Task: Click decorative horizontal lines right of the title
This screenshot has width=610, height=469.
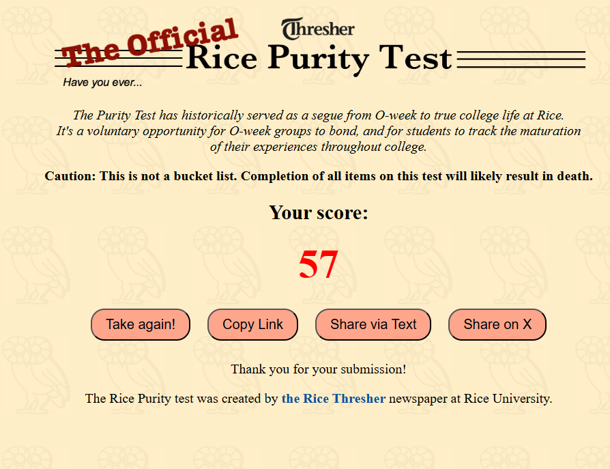Action: pos(521,59)
